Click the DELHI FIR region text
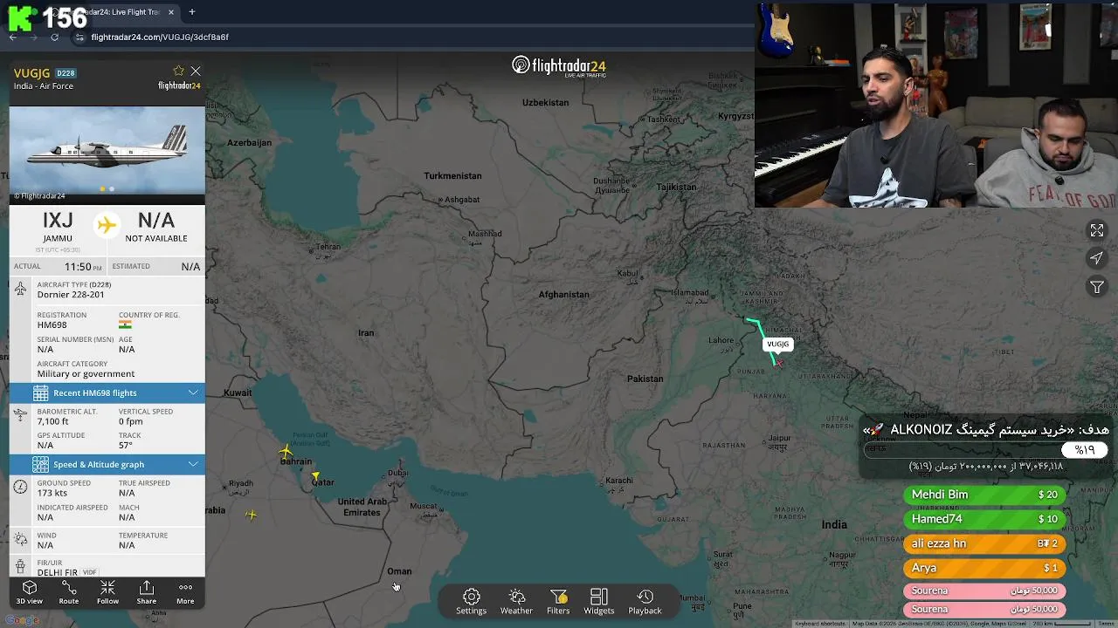Screen dimensions: 1118x628 (58, 572)
